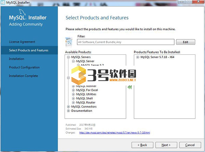Click the '343 MB' estimated size value
This screenshot has width=205, height=152.
click(x=88, y=129)
